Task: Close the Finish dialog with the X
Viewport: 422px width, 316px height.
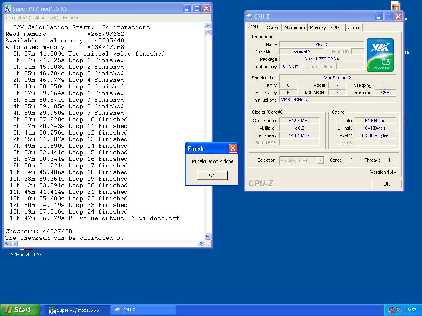Action: [233, 148]
